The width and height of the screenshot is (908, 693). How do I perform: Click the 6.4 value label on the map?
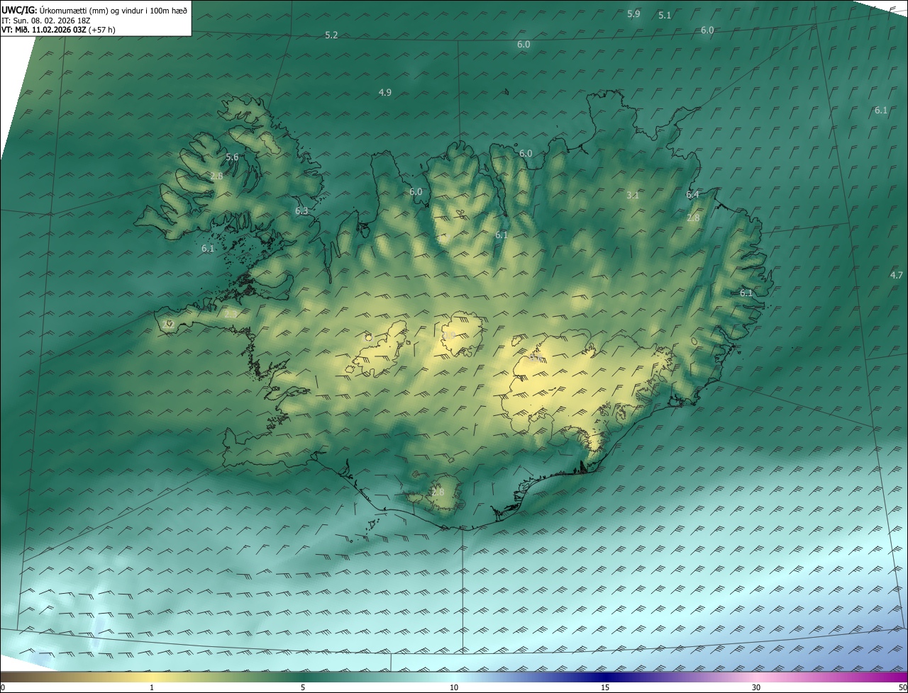point(693,195)
